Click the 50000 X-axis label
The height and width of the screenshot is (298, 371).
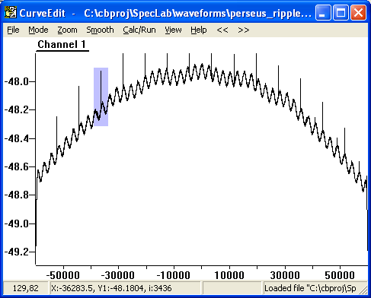pyautogui.click(x=340, y=275)
